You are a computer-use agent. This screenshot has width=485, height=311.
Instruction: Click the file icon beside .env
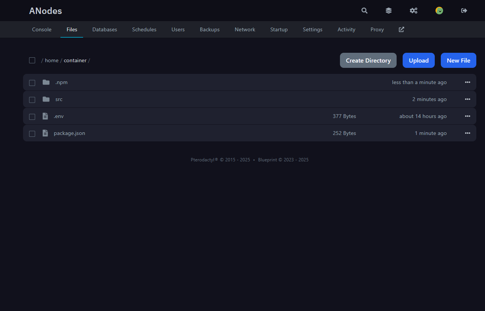tap(45, 116)
